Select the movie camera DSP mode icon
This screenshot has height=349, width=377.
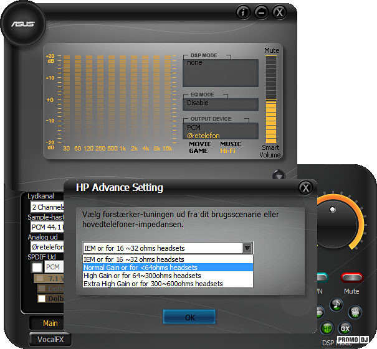355,310
